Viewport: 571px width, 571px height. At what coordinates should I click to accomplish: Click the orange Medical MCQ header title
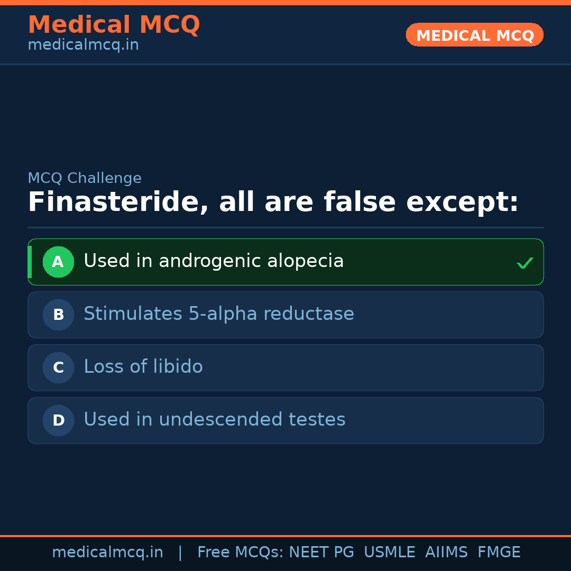pos(114,25)
